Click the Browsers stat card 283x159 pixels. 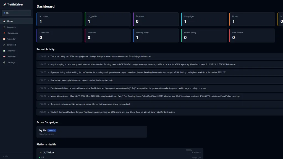[156, 19]
